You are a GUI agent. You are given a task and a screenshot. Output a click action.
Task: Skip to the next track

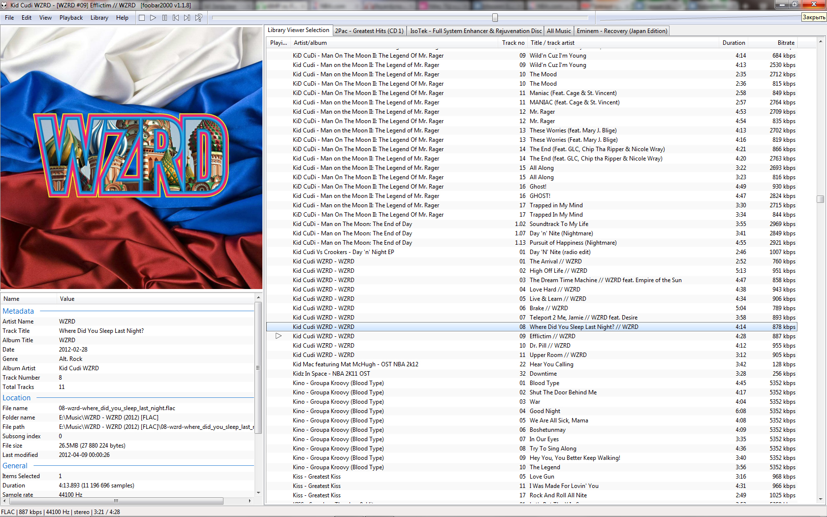coord(187,18)
